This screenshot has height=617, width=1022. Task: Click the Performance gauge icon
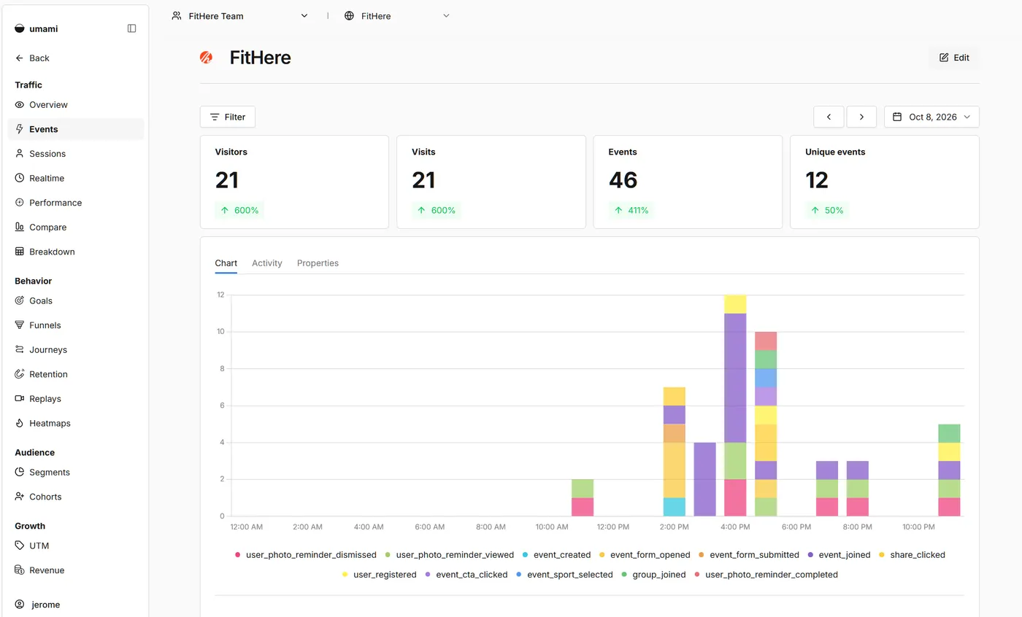pyautogui.click(x=20, y=203)
